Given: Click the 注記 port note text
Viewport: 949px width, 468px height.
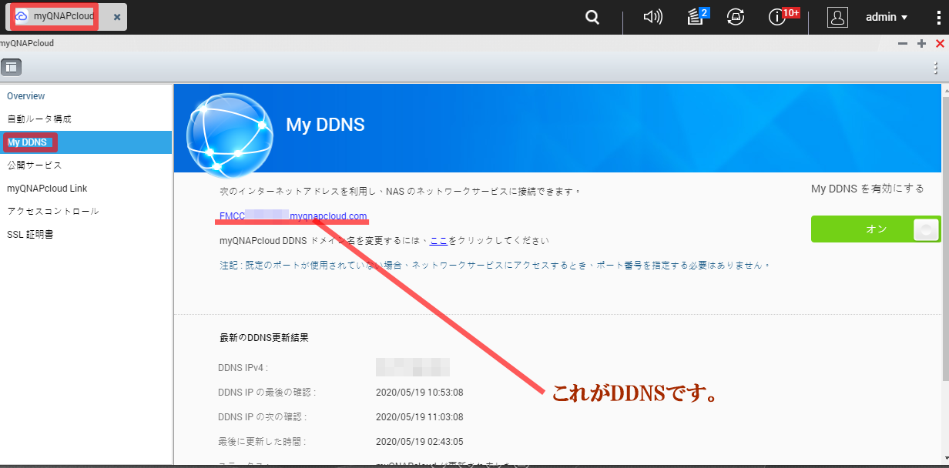Looking at the screenshot, I should (x=495, y=265).
